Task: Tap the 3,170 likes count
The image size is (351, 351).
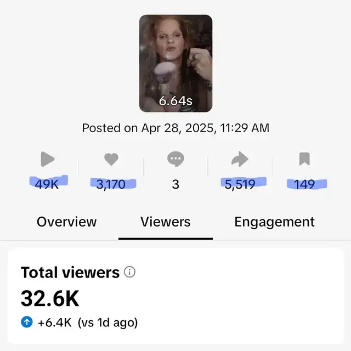Action: (111, 184)
